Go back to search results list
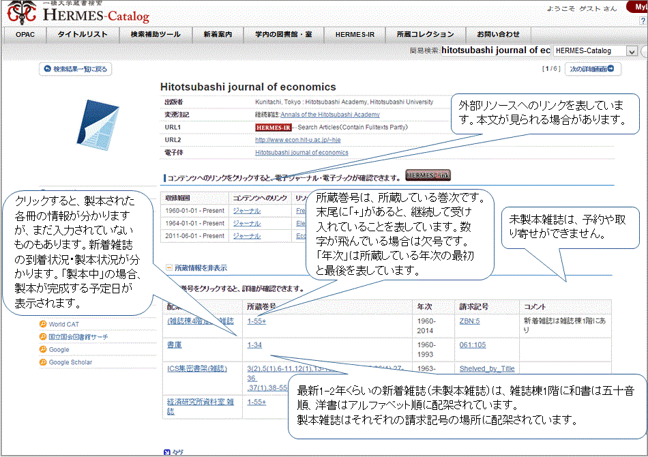Viewport: 648px width, 457px height. (x=76, y=69)
